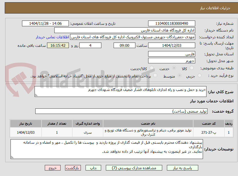Image resolution: width=238 pixels, height=176 pixels.
Task: Click the نام خدمت column header
Action: pyautogui.click(x=148, y=124)
